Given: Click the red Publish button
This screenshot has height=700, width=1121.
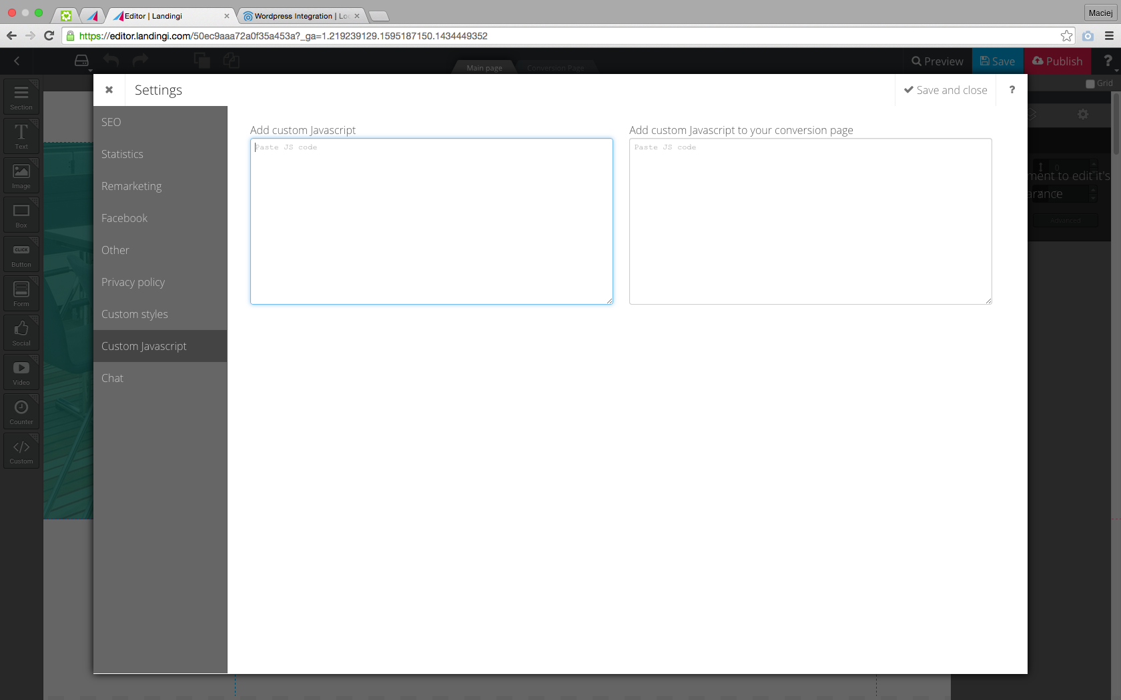Looking at the screenshot, I should tap(1058, 61).
